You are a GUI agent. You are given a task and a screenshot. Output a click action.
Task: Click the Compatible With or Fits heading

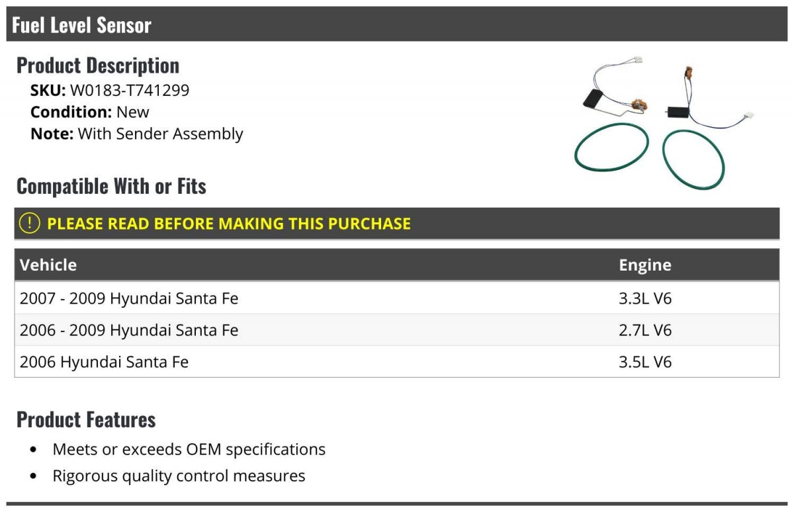111,187
